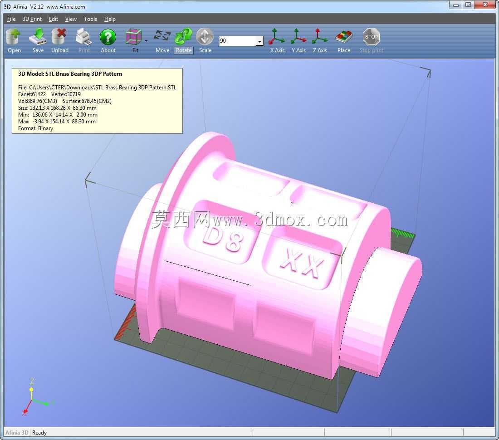
Task: Click the 'Facet:61422' text
Action: click(x=32, y=94)
